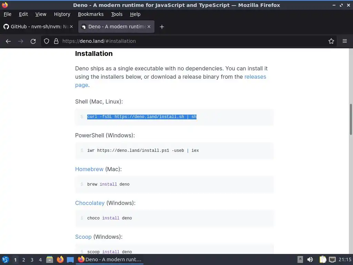Open the Bookmarks menu
The height and width of the screenshot is (265, 353).
pos(91,14)
